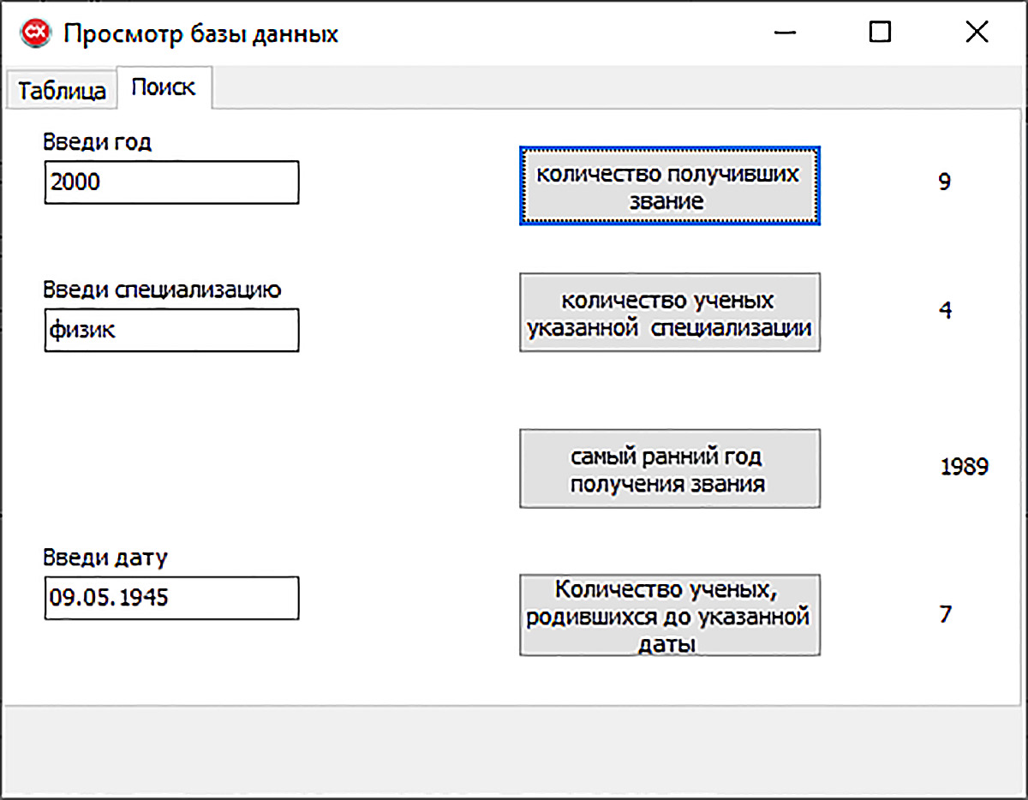1028x800 pixels.
Task: Click самый ранний год получения звания button
Action: pos(670,469)
